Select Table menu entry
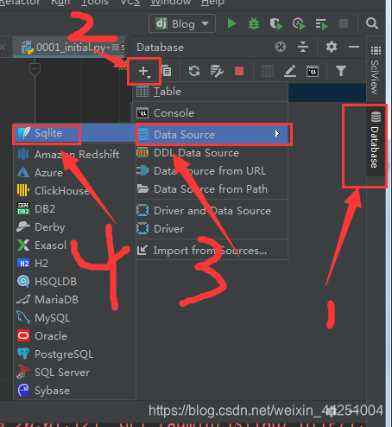 click(210, 92)
